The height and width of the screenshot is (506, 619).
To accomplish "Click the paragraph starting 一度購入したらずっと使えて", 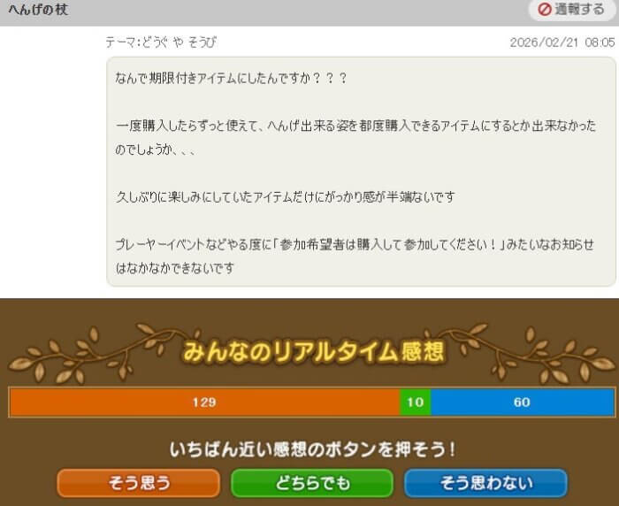I will pos(354,137).
